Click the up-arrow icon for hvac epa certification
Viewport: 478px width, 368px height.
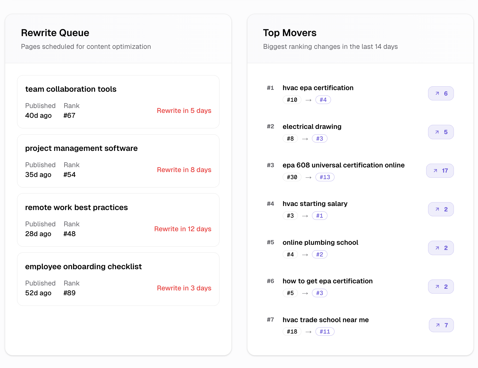(x=437, y=93)
